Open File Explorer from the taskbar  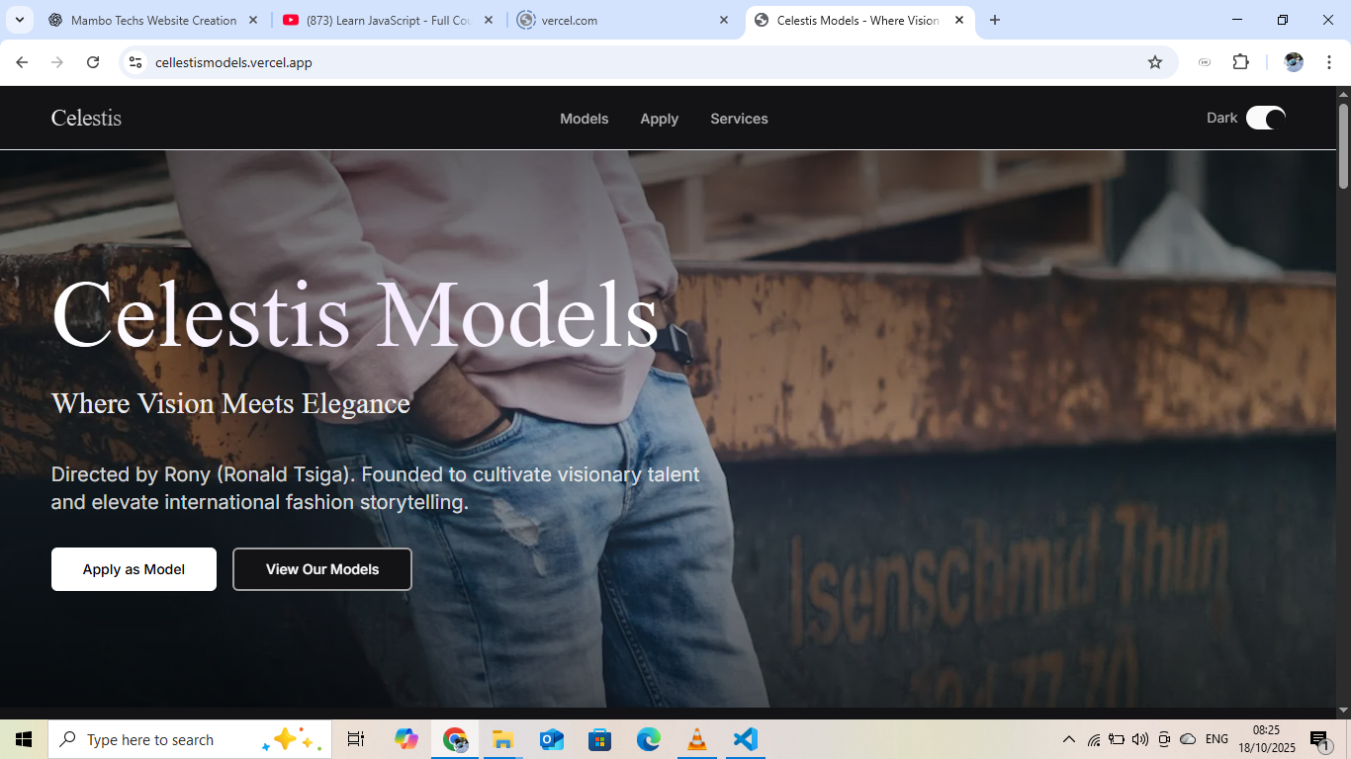pos(502,738)
